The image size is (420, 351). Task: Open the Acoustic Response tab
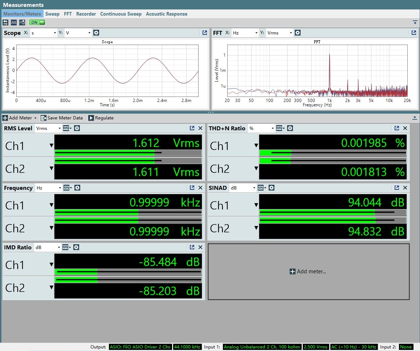[167, 14]
